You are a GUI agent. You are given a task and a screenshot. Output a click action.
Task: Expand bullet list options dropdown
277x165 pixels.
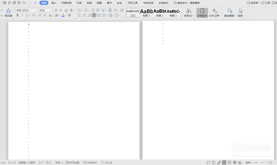pyautogui.click(x=82, y=10)
